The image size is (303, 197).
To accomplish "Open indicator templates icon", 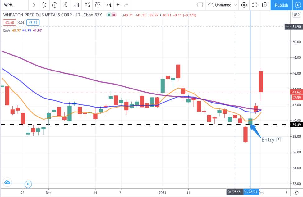I will [87, 5].
